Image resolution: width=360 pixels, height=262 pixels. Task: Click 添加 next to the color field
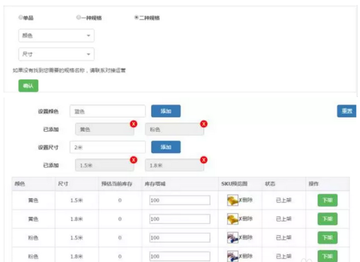(166, 111)
